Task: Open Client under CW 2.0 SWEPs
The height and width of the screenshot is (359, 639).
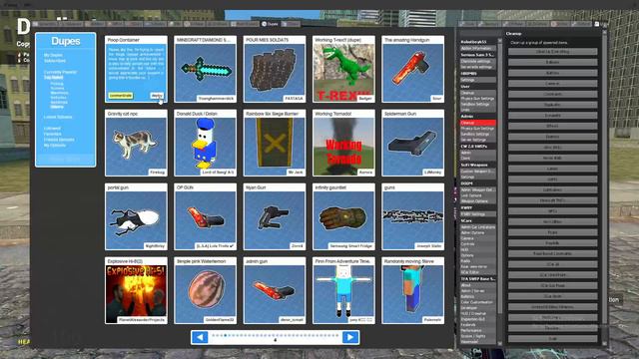Action: (x=477, y=159)
